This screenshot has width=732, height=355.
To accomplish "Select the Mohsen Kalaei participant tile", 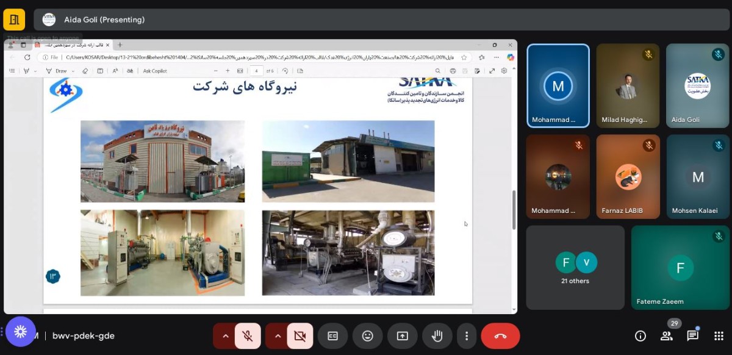I will click(x=698, y=177).
